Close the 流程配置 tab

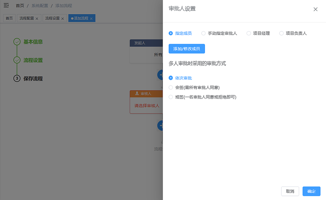coord(37,18)
